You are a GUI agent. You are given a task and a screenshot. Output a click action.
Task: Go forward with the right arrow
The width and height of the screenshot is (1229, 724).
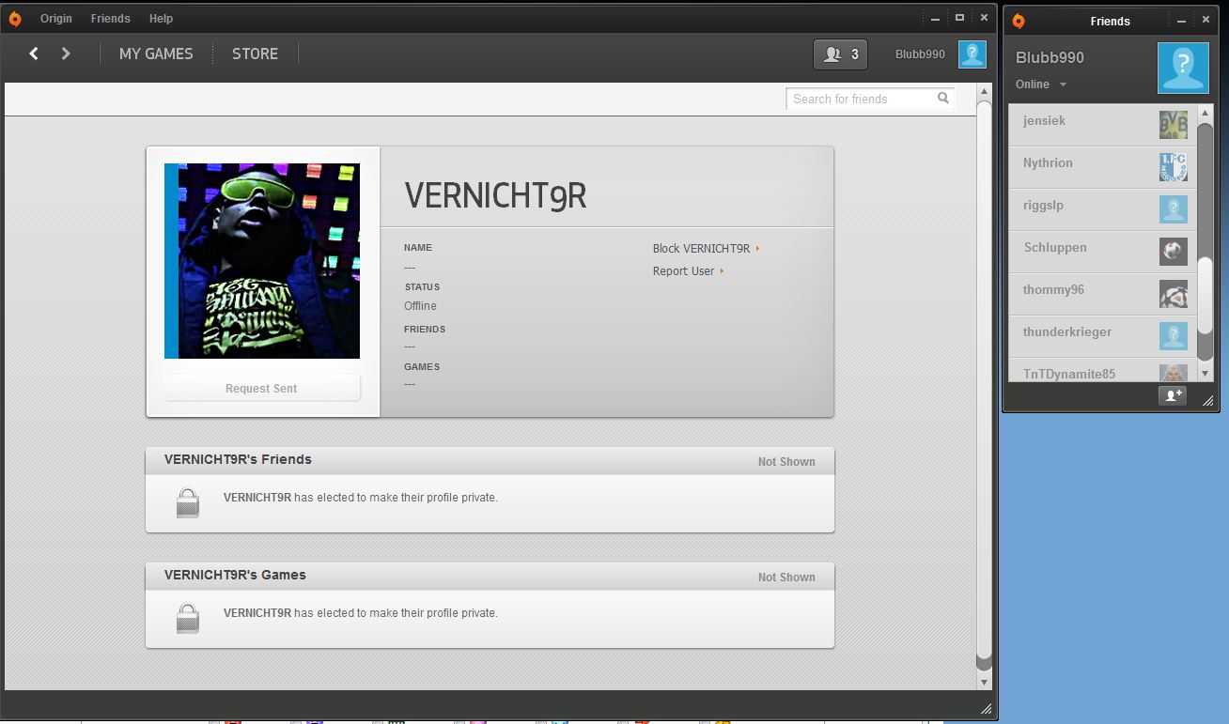66,54
